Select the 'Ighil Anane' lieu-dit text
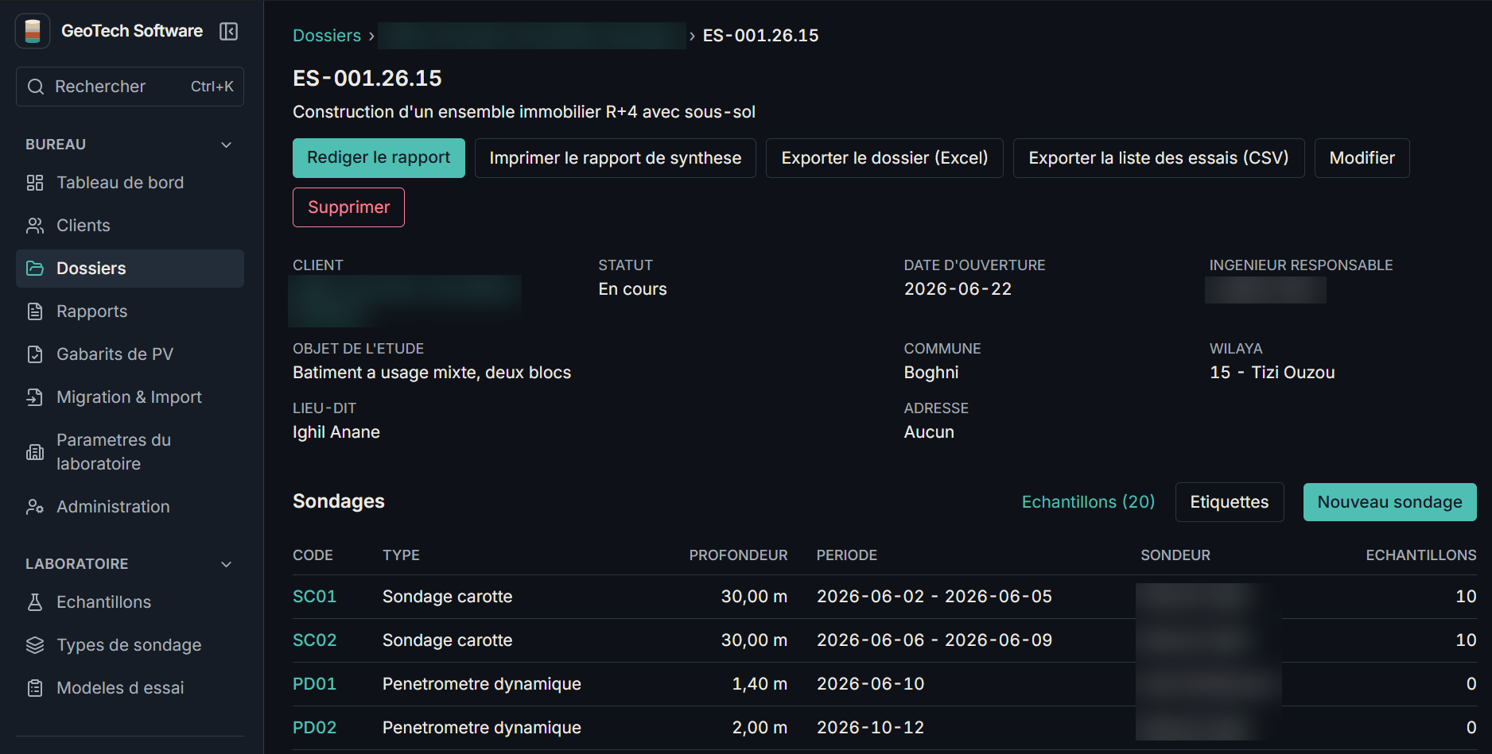1492x754 pixels. (x=336, y=432)
